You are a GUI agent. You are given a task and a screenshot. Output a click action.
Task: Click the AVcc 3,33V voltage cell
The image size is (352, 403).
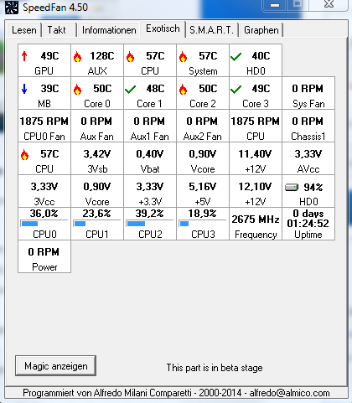coord(308,158)
